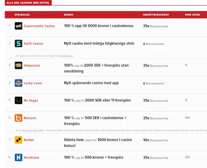Sort by the Omsättningskrav column header
This screenshot has height=168, width=207.
[x=156, y=15]
